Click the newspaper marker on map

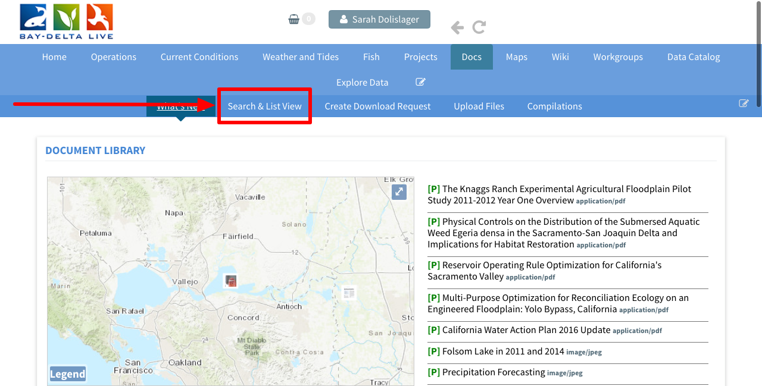click(x=349, y=293)
